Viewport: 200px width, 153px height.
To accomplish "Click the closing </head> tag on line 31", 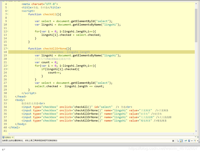I will (21, 97).
